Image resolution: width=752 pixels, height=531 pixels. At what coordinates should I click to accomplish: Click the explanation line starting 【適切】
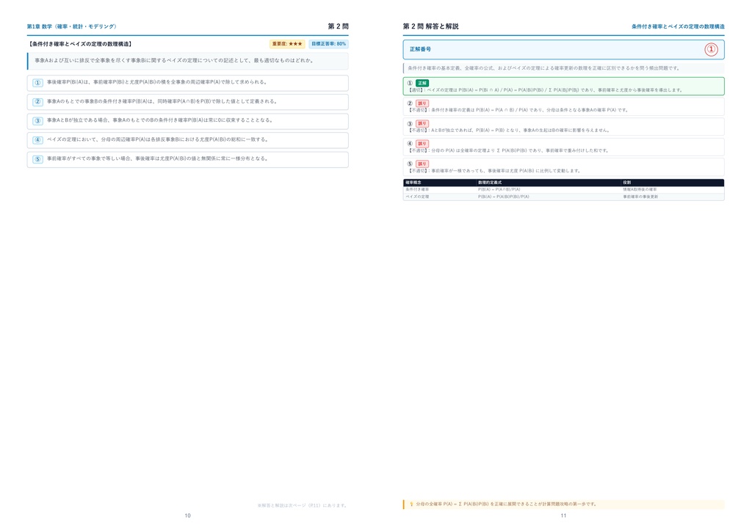(x=545, y=90)
